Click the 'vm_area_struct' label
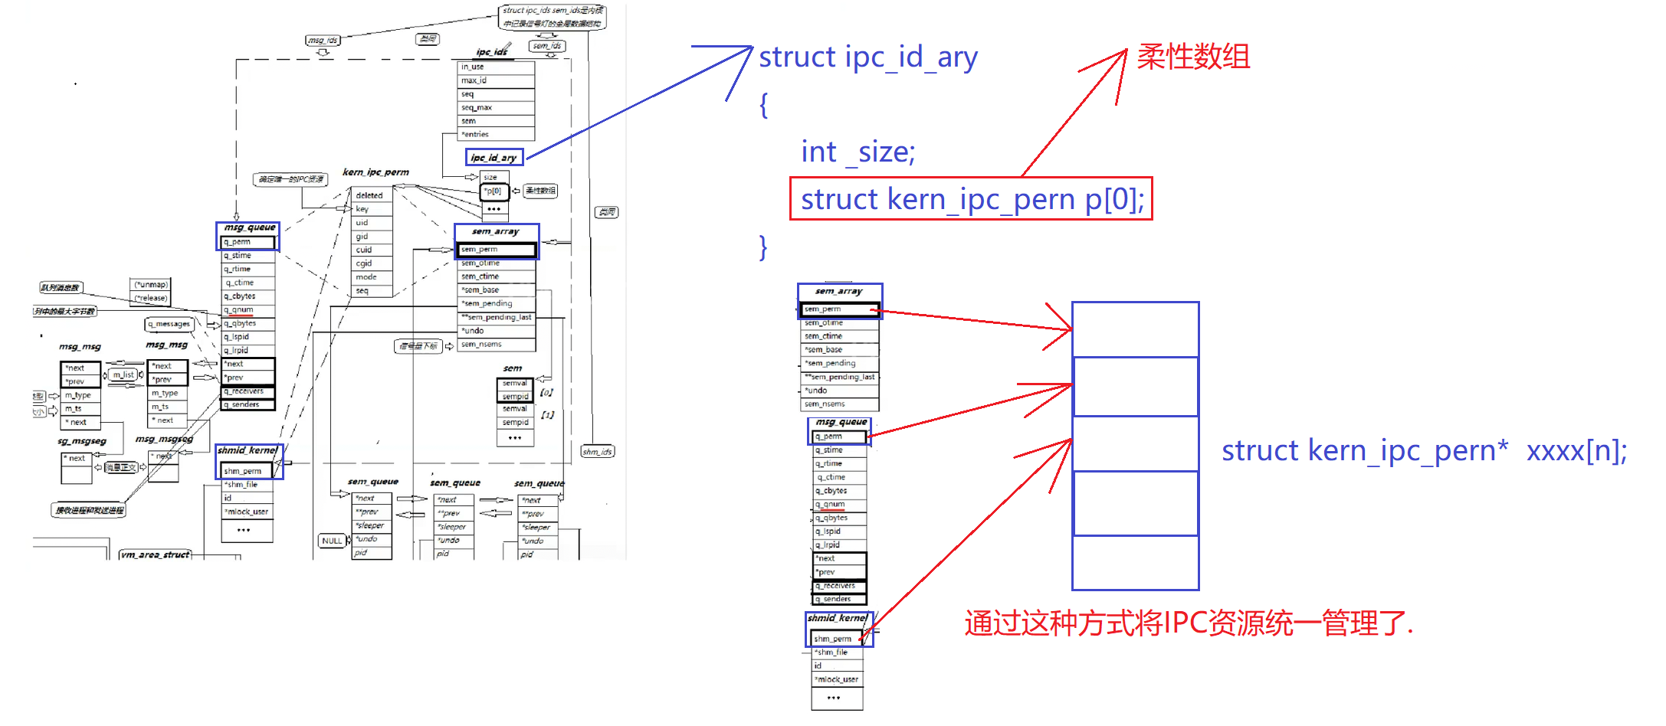Viewport: 1666px width, 726px height. [155, 554]
